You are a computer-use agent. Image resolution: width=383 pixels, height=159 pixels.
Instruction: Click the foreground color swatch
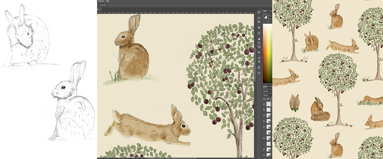tap(265, 16)
